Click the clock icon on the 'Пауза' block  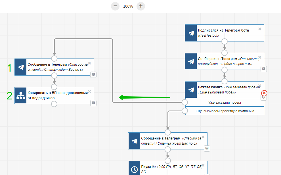(134, 169)
